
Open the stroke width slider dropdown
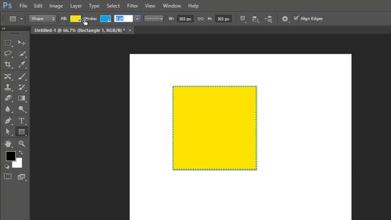point(137,19)
